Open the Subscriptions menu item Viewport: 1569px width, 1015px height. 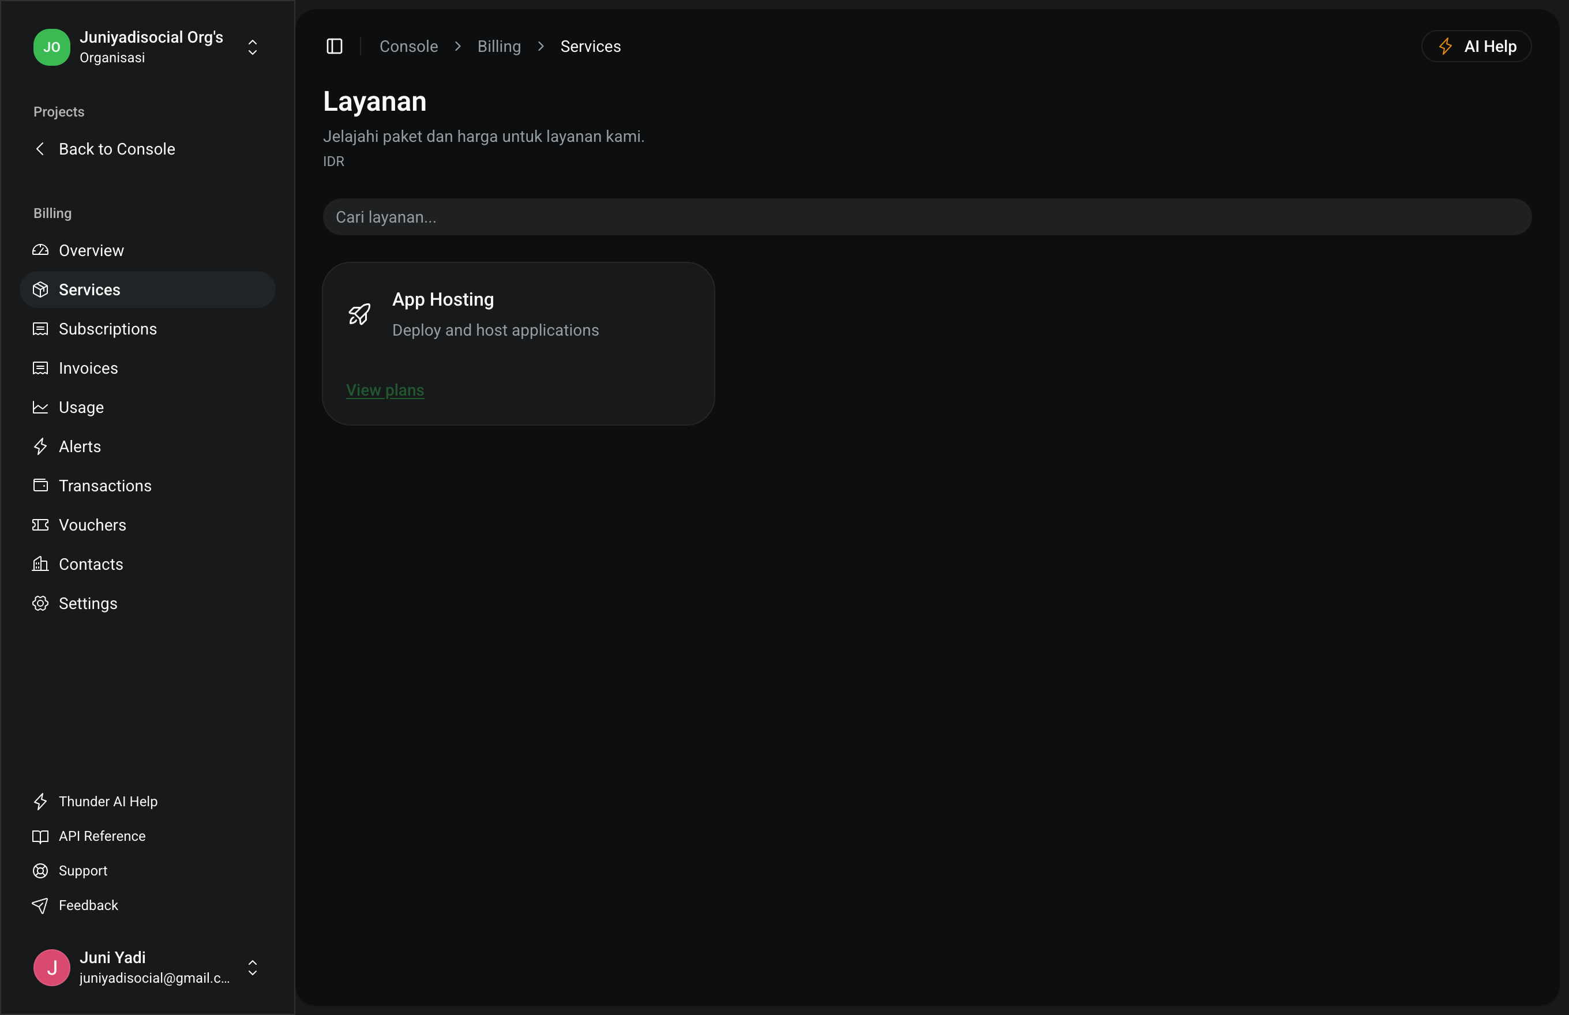pyautogui.click(x=147, y=329)
